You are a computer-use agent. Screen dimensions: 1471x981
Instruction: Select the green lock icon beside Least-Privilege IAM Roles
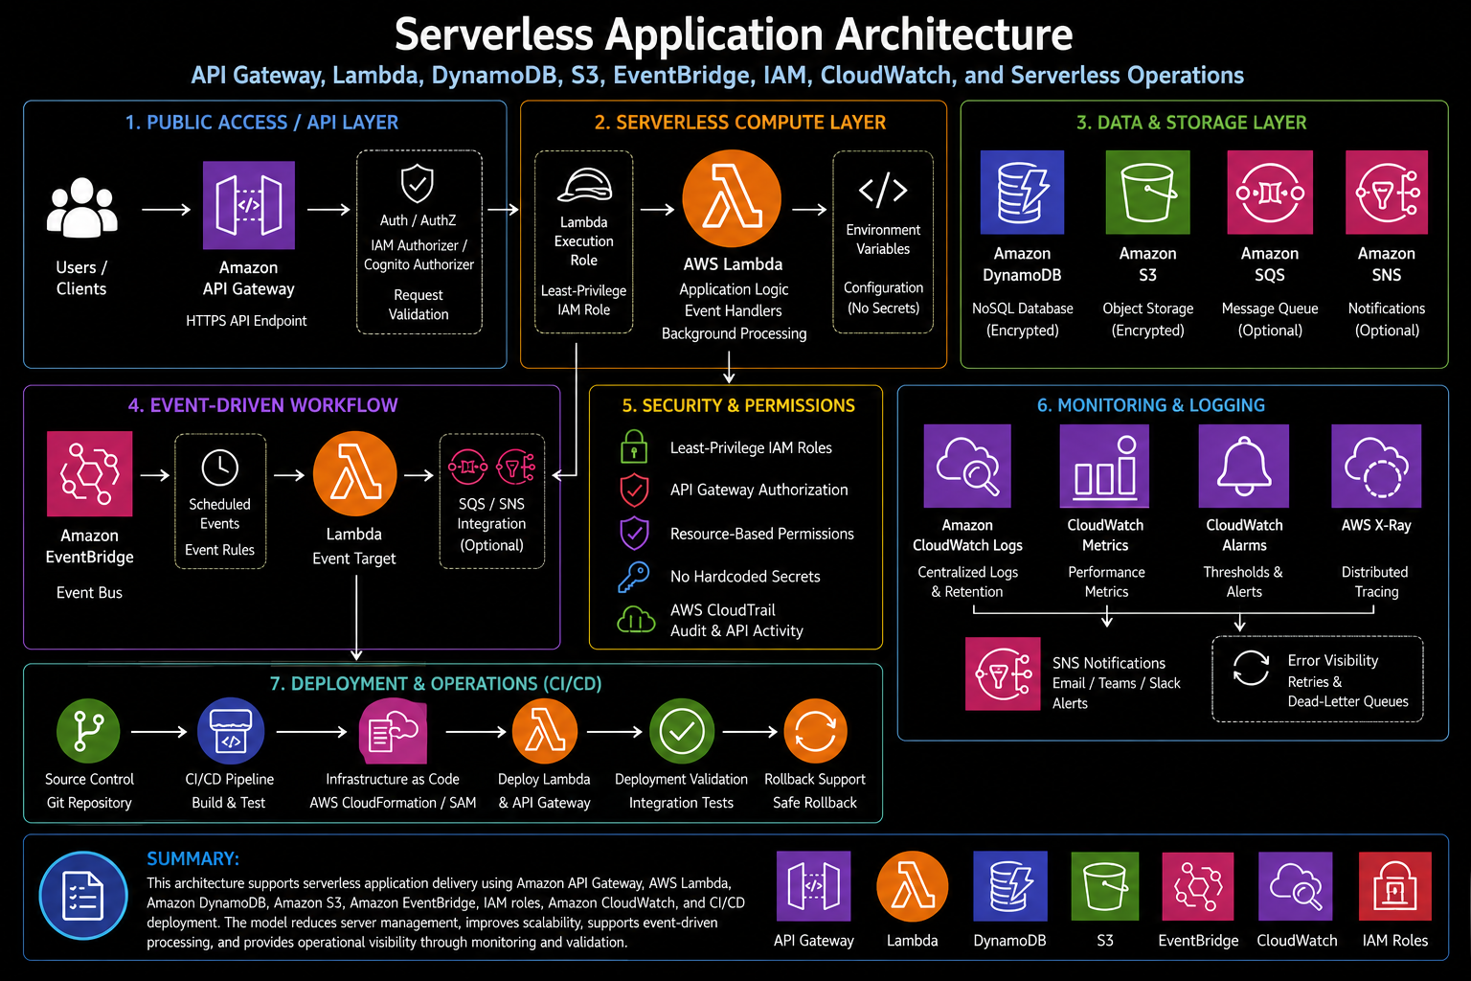pos(634,446)
